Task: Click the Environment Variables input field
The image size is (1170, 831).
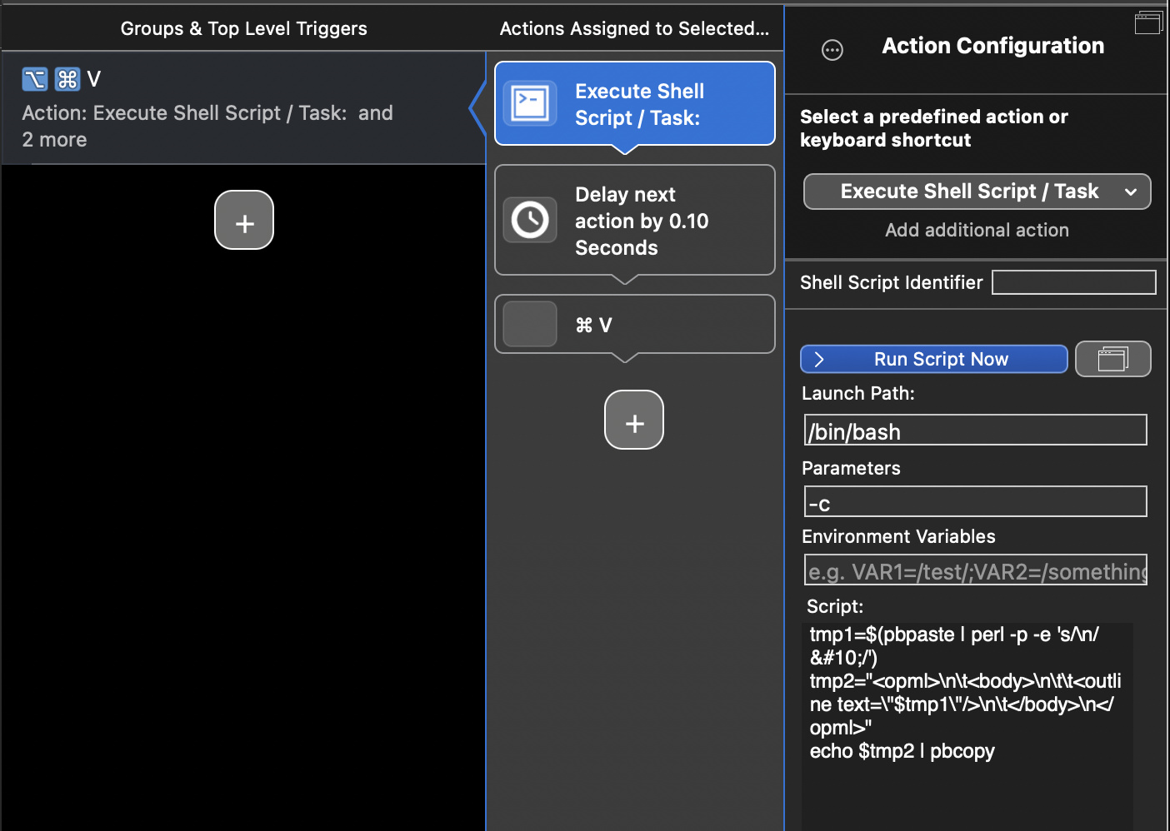Action: [975, 570]
